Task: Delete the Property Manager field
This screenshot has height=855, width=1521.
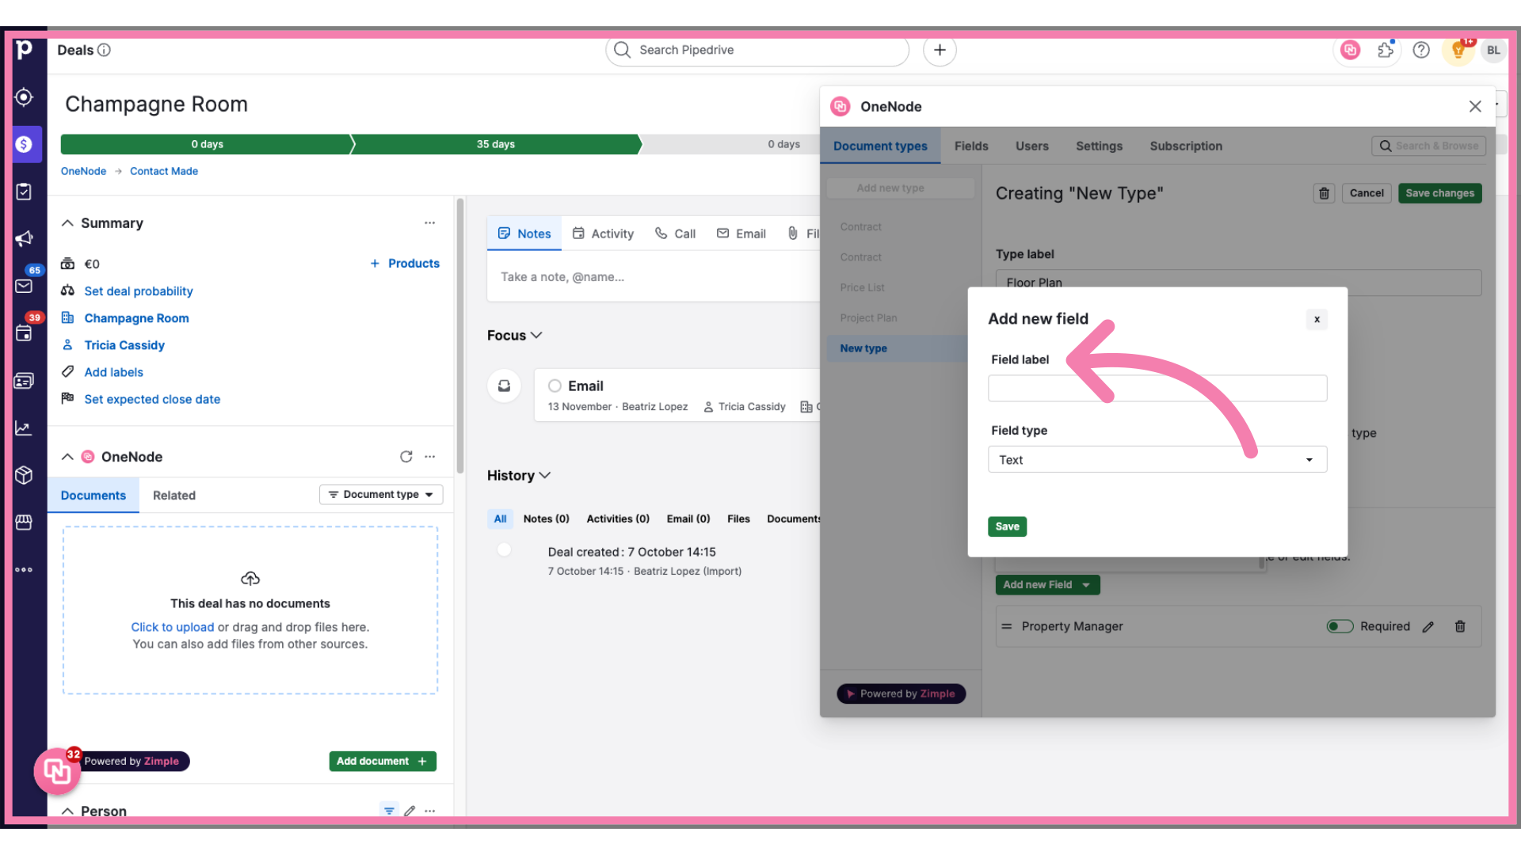Action: click(x=1460, y=626)
